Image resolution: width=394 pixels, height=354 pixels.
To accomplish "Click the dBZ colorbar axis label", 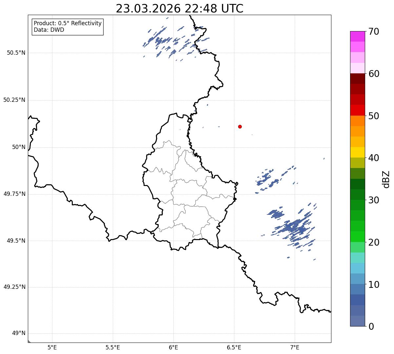I will pyautogui.click(x=386, y=179).
